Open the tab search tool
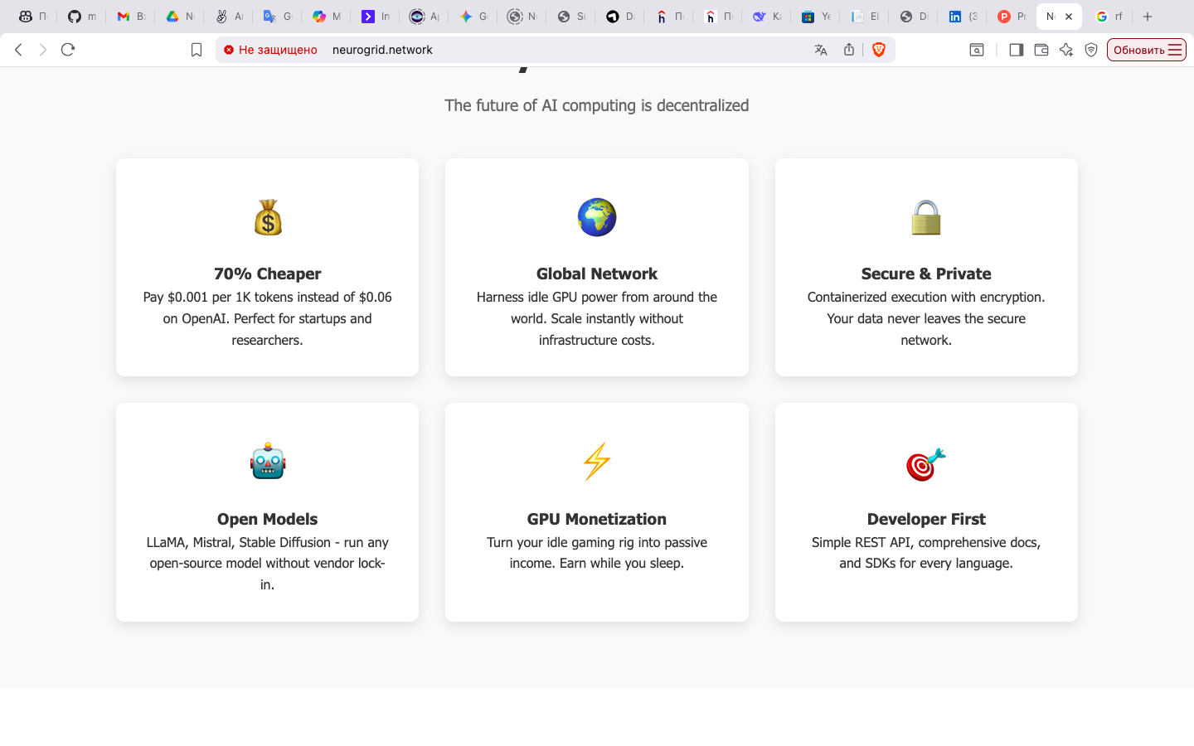This screenshot has width=1194, height=746. 977,50
